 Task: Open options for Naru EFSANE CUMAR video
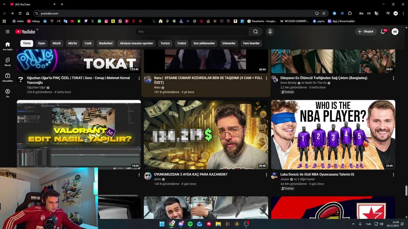(x=266, y=78)
